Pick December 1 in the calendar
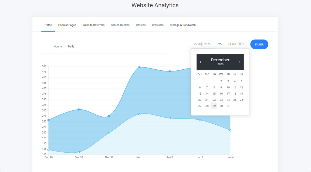 tap(214, 81)
